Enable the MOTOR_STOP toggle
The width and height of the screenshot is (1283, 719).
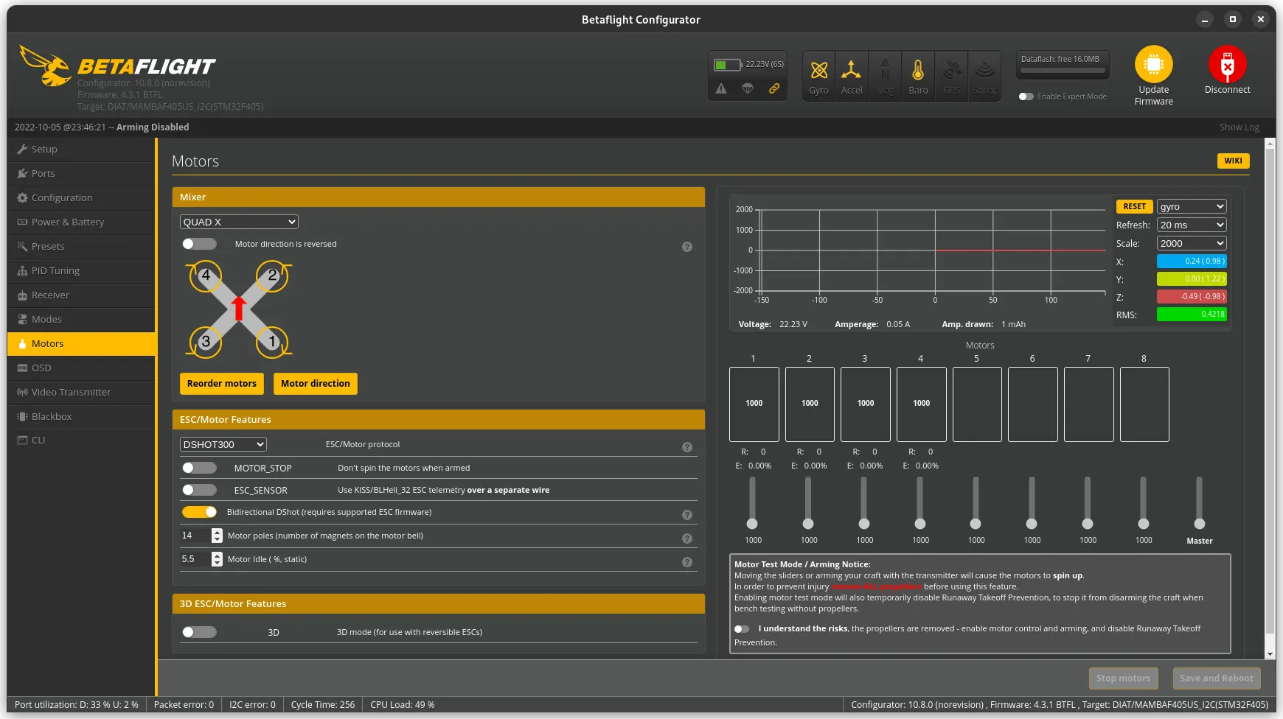click(199, 468)
